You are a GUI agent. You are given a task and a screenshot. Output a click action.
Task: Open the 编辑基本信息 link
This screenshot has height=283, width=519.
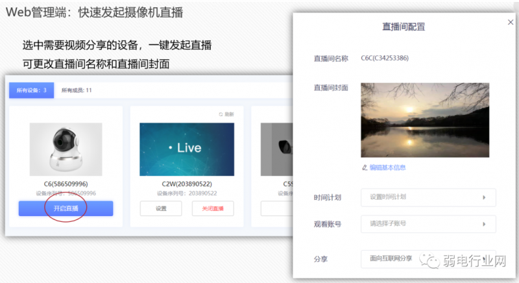pyautogui.click(x=387, y=167)
